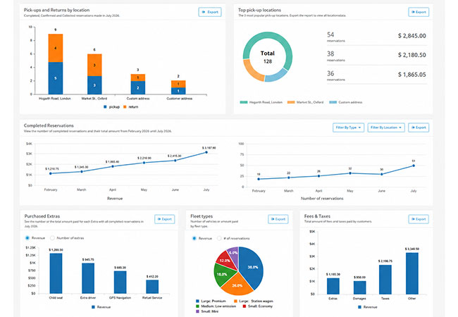Click the Large: Premium pie legend item
458x317 pixels.
(x=211, y=301)
